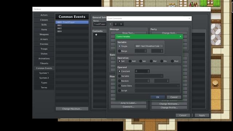Close the Control Variables dialog
Screen dimensions: 233x131
pos(181,36)
